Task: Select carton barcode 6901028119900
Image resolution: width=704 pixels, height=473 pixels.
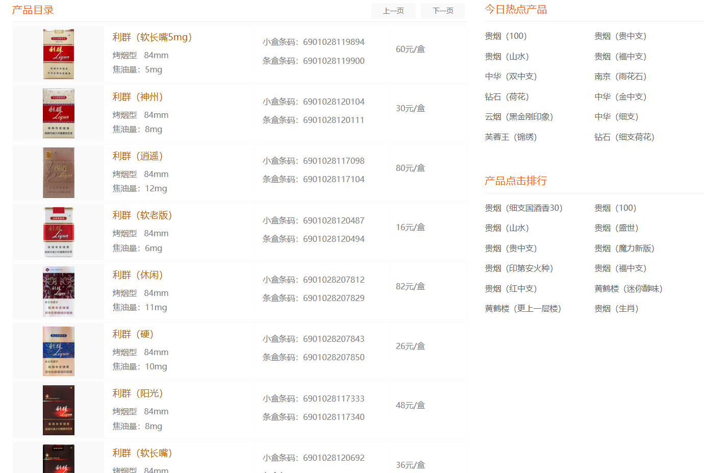Action: 334,61
